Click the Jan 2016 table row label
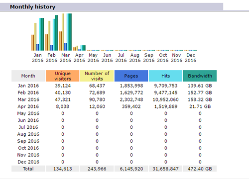Screen dimensions: 249x179 (28, 86)
